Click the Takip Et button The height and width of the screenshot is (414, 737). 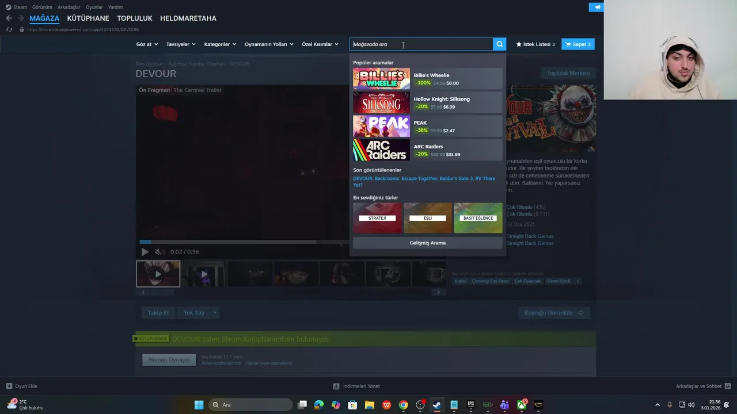(x=158, y=313)
